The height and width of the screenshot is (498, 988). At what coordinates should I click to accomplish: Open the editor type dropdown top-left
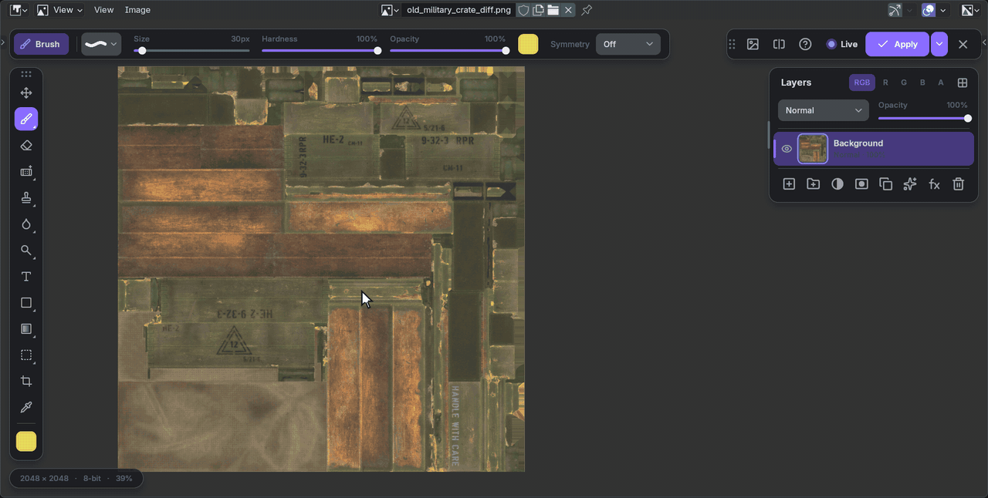(x=19, y=10)
